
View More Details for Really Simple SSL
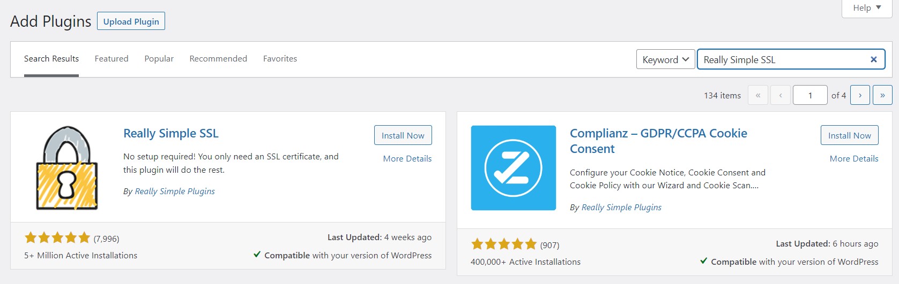pos(407,158)
